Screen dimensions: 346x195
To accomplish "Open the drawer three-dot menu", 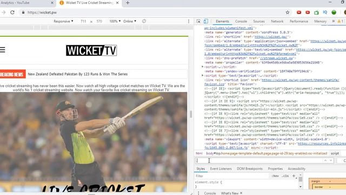I will tap(198, 193).
